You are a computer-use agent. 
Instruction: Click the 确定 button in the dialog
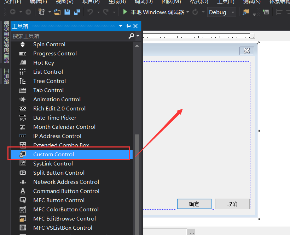click(194, 204)
